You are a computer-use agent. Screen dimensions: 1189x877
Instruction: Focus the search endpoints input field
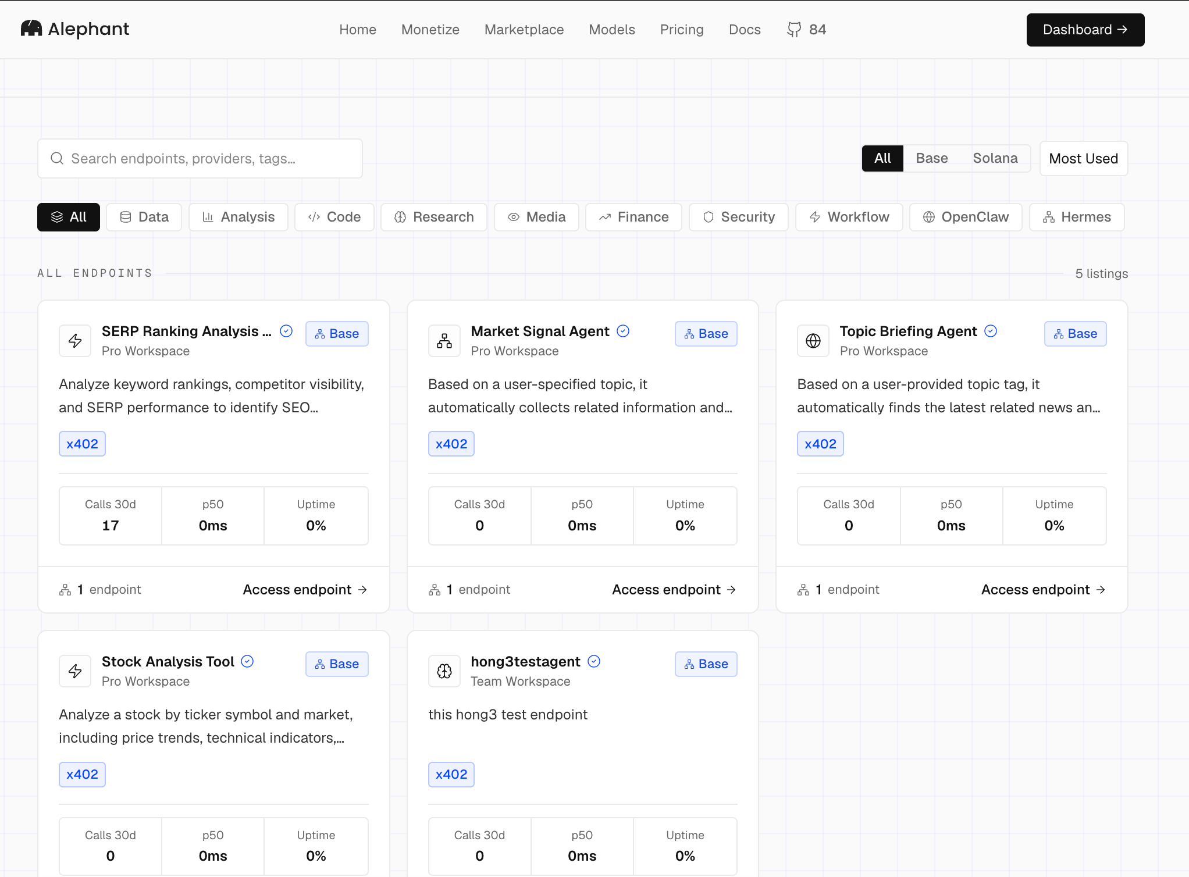[x=200, y=158]
